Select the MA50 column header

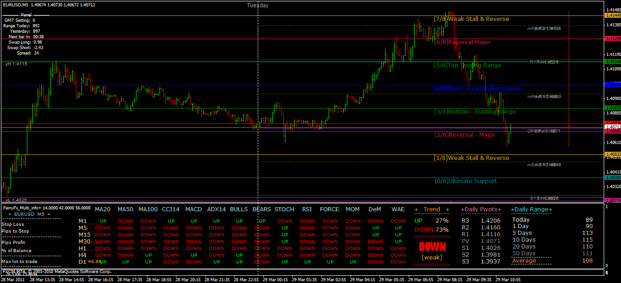pyautogui.click(x=125, y=209)
